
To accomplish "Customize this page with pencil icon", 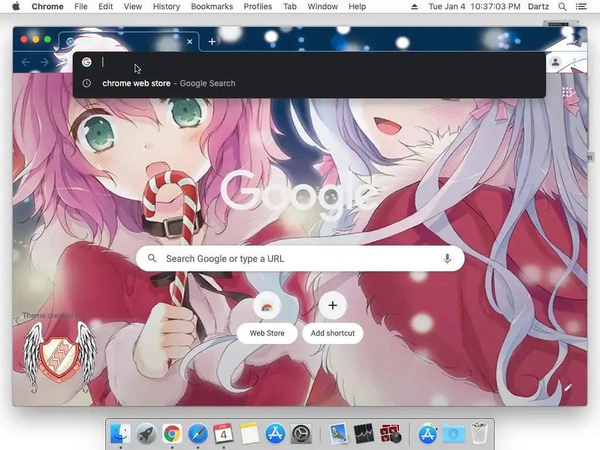I will [x=568, y=388].
